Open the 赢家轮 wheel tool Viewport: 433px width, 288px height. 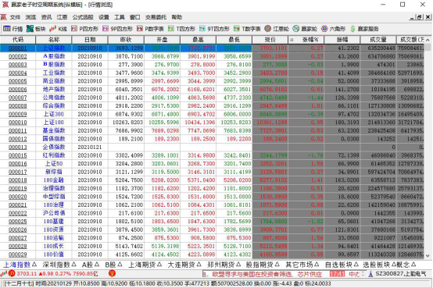[x=305, y=29]
